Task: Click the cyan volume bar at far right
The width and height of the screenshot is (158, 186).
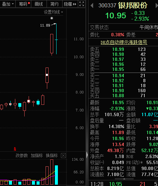Action: (56, 175)
